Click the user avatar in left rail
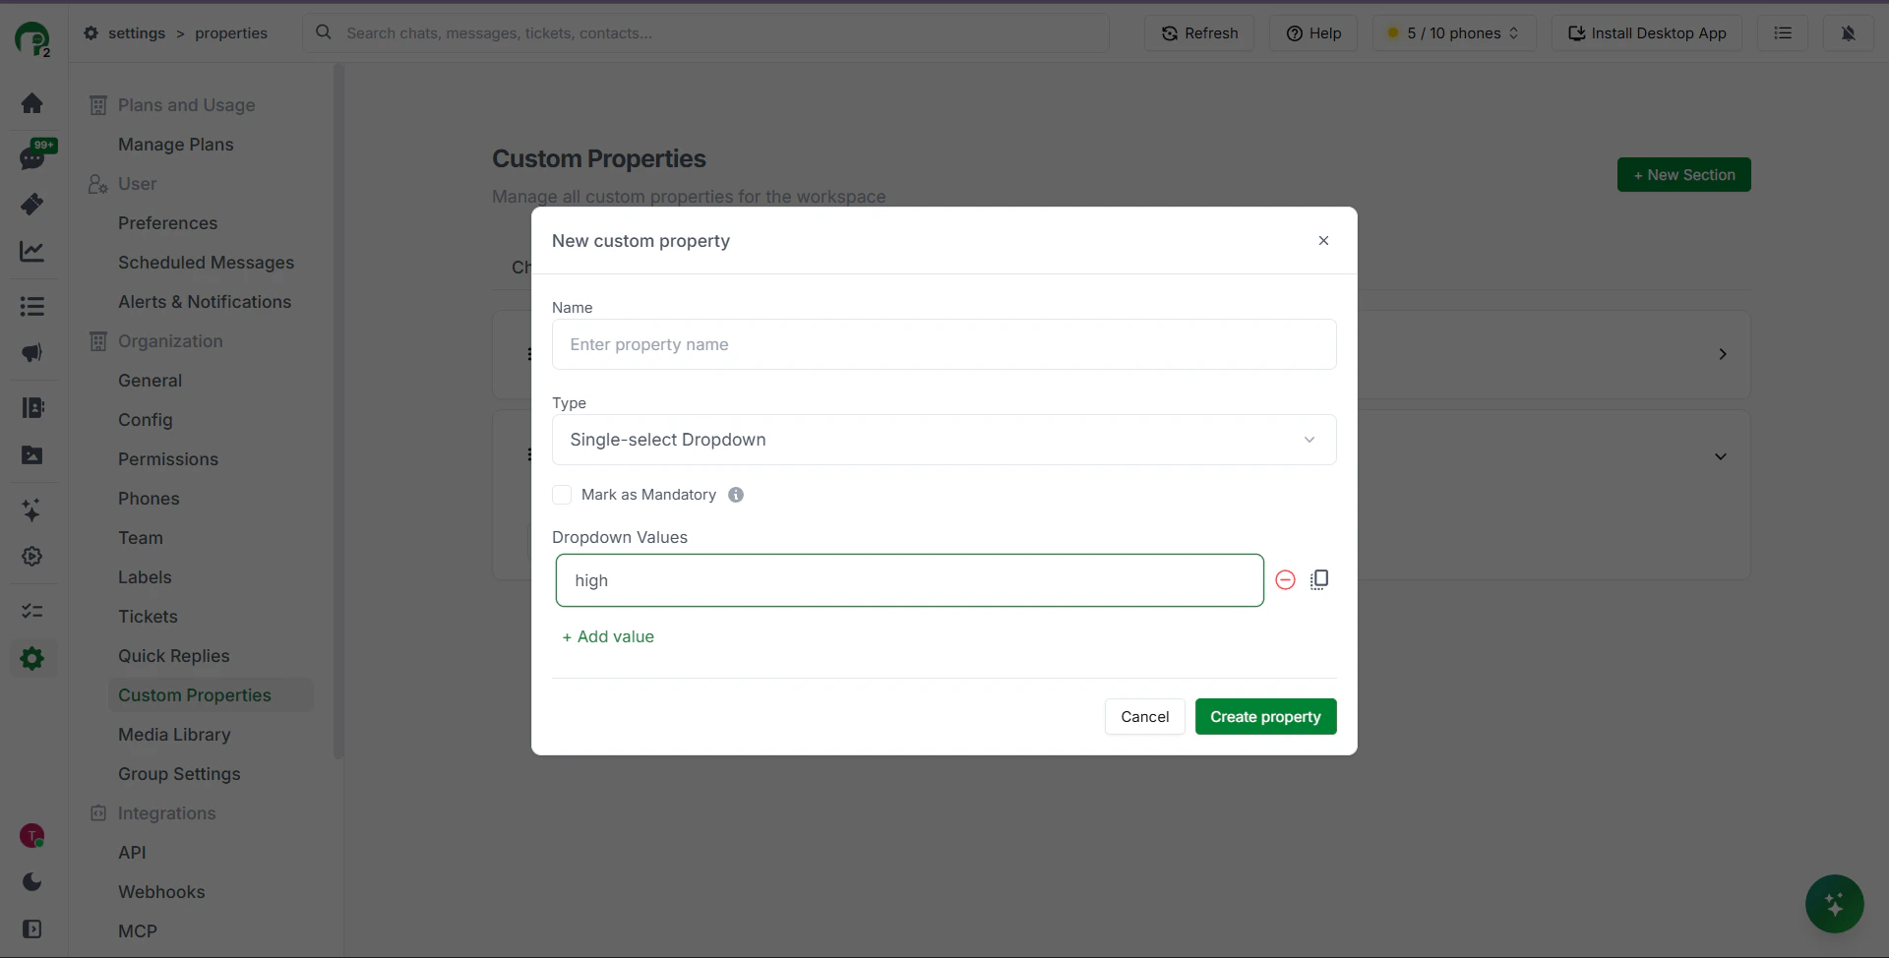Image resolution: width=1889 pixels, height=958 pixels. [x=32, y=836]
